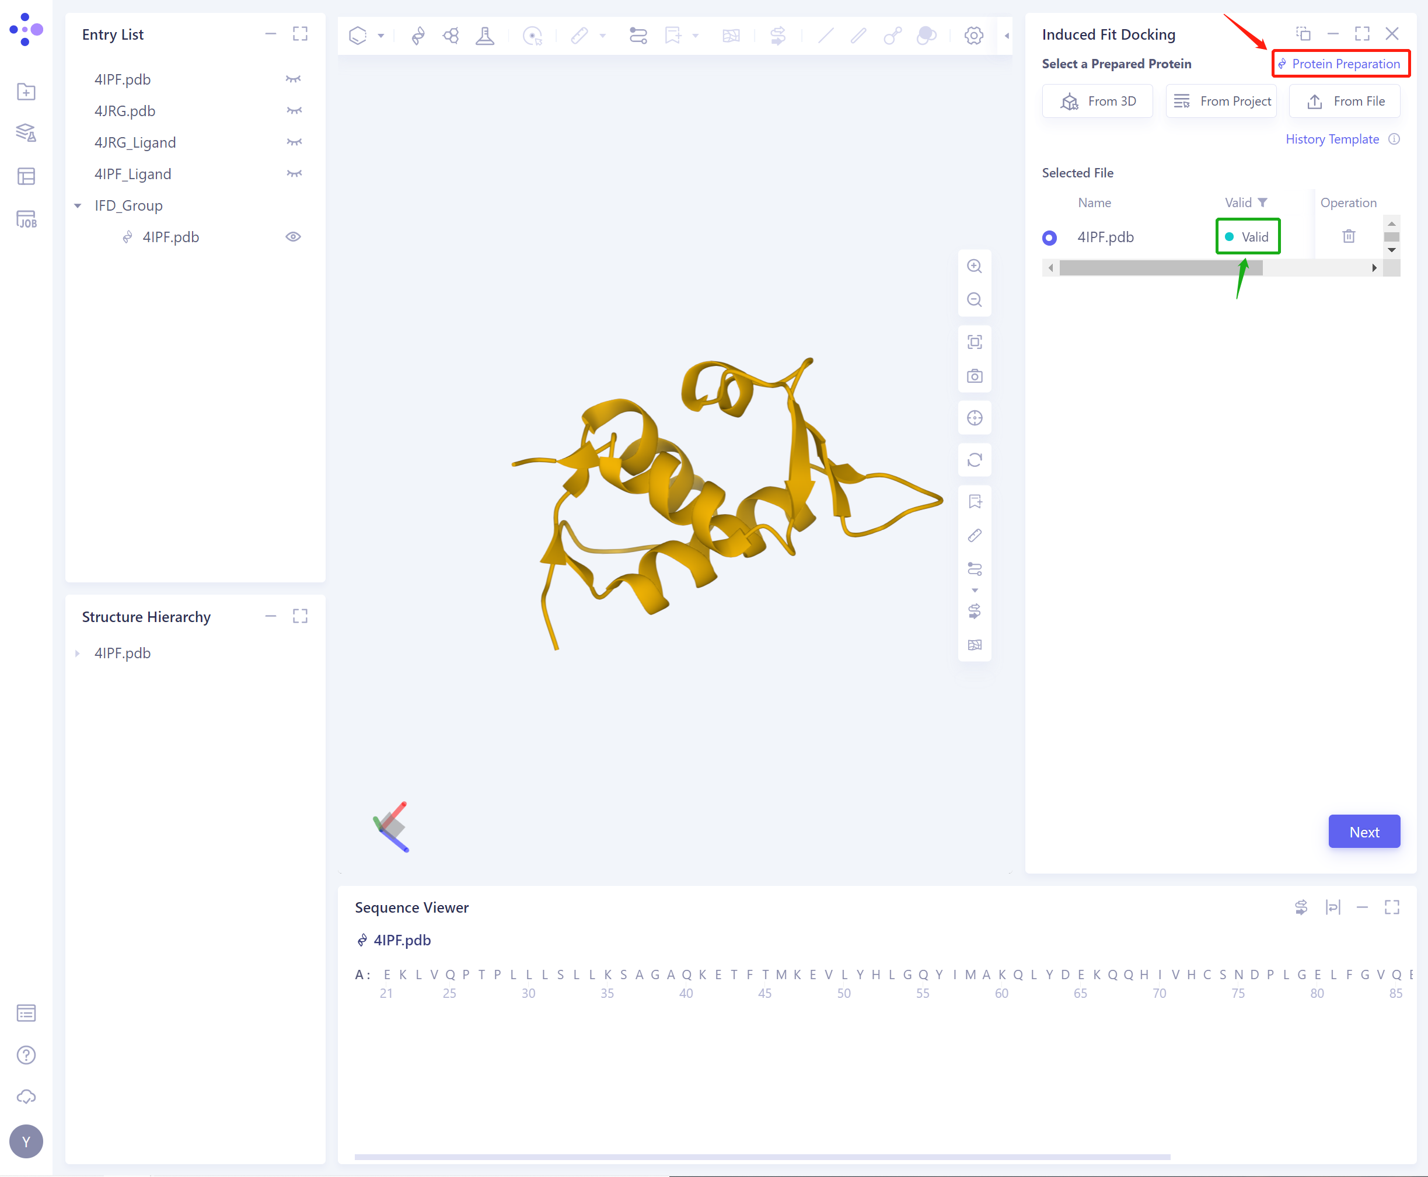Click the center crosshair icon in viewer

pos(975,418)
